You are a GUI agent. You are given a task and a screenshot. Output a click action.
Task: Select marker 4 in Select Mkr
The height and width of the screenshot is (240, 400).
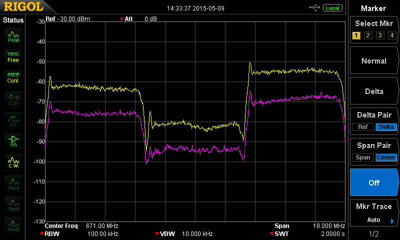pyautogui.click(x=392, y=35)
